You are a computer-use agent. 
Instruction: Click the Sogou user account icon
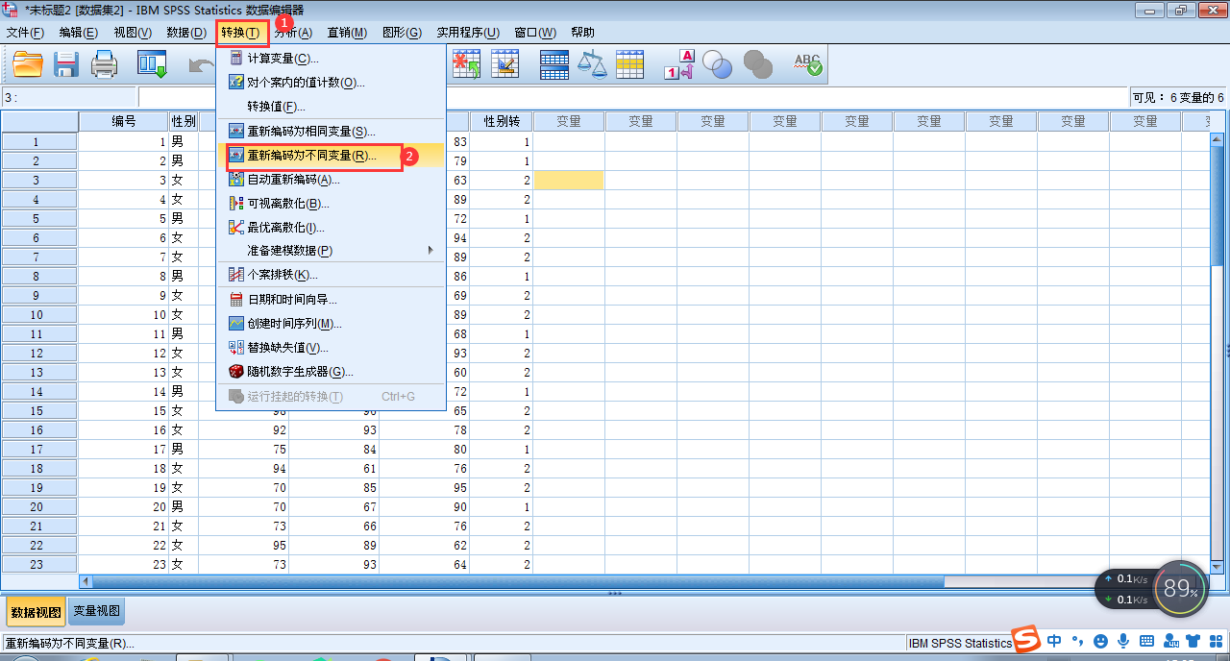click(x=1170, y=641)
